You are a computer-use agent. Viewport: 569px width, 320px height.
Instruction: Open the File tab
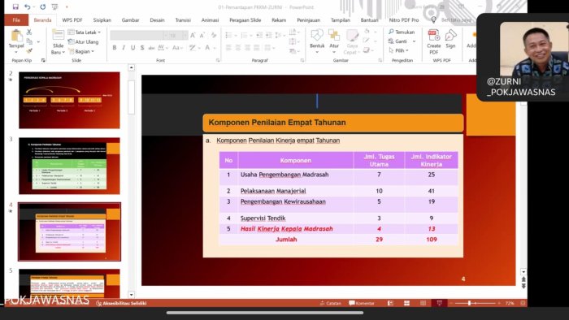click(16, 20)
